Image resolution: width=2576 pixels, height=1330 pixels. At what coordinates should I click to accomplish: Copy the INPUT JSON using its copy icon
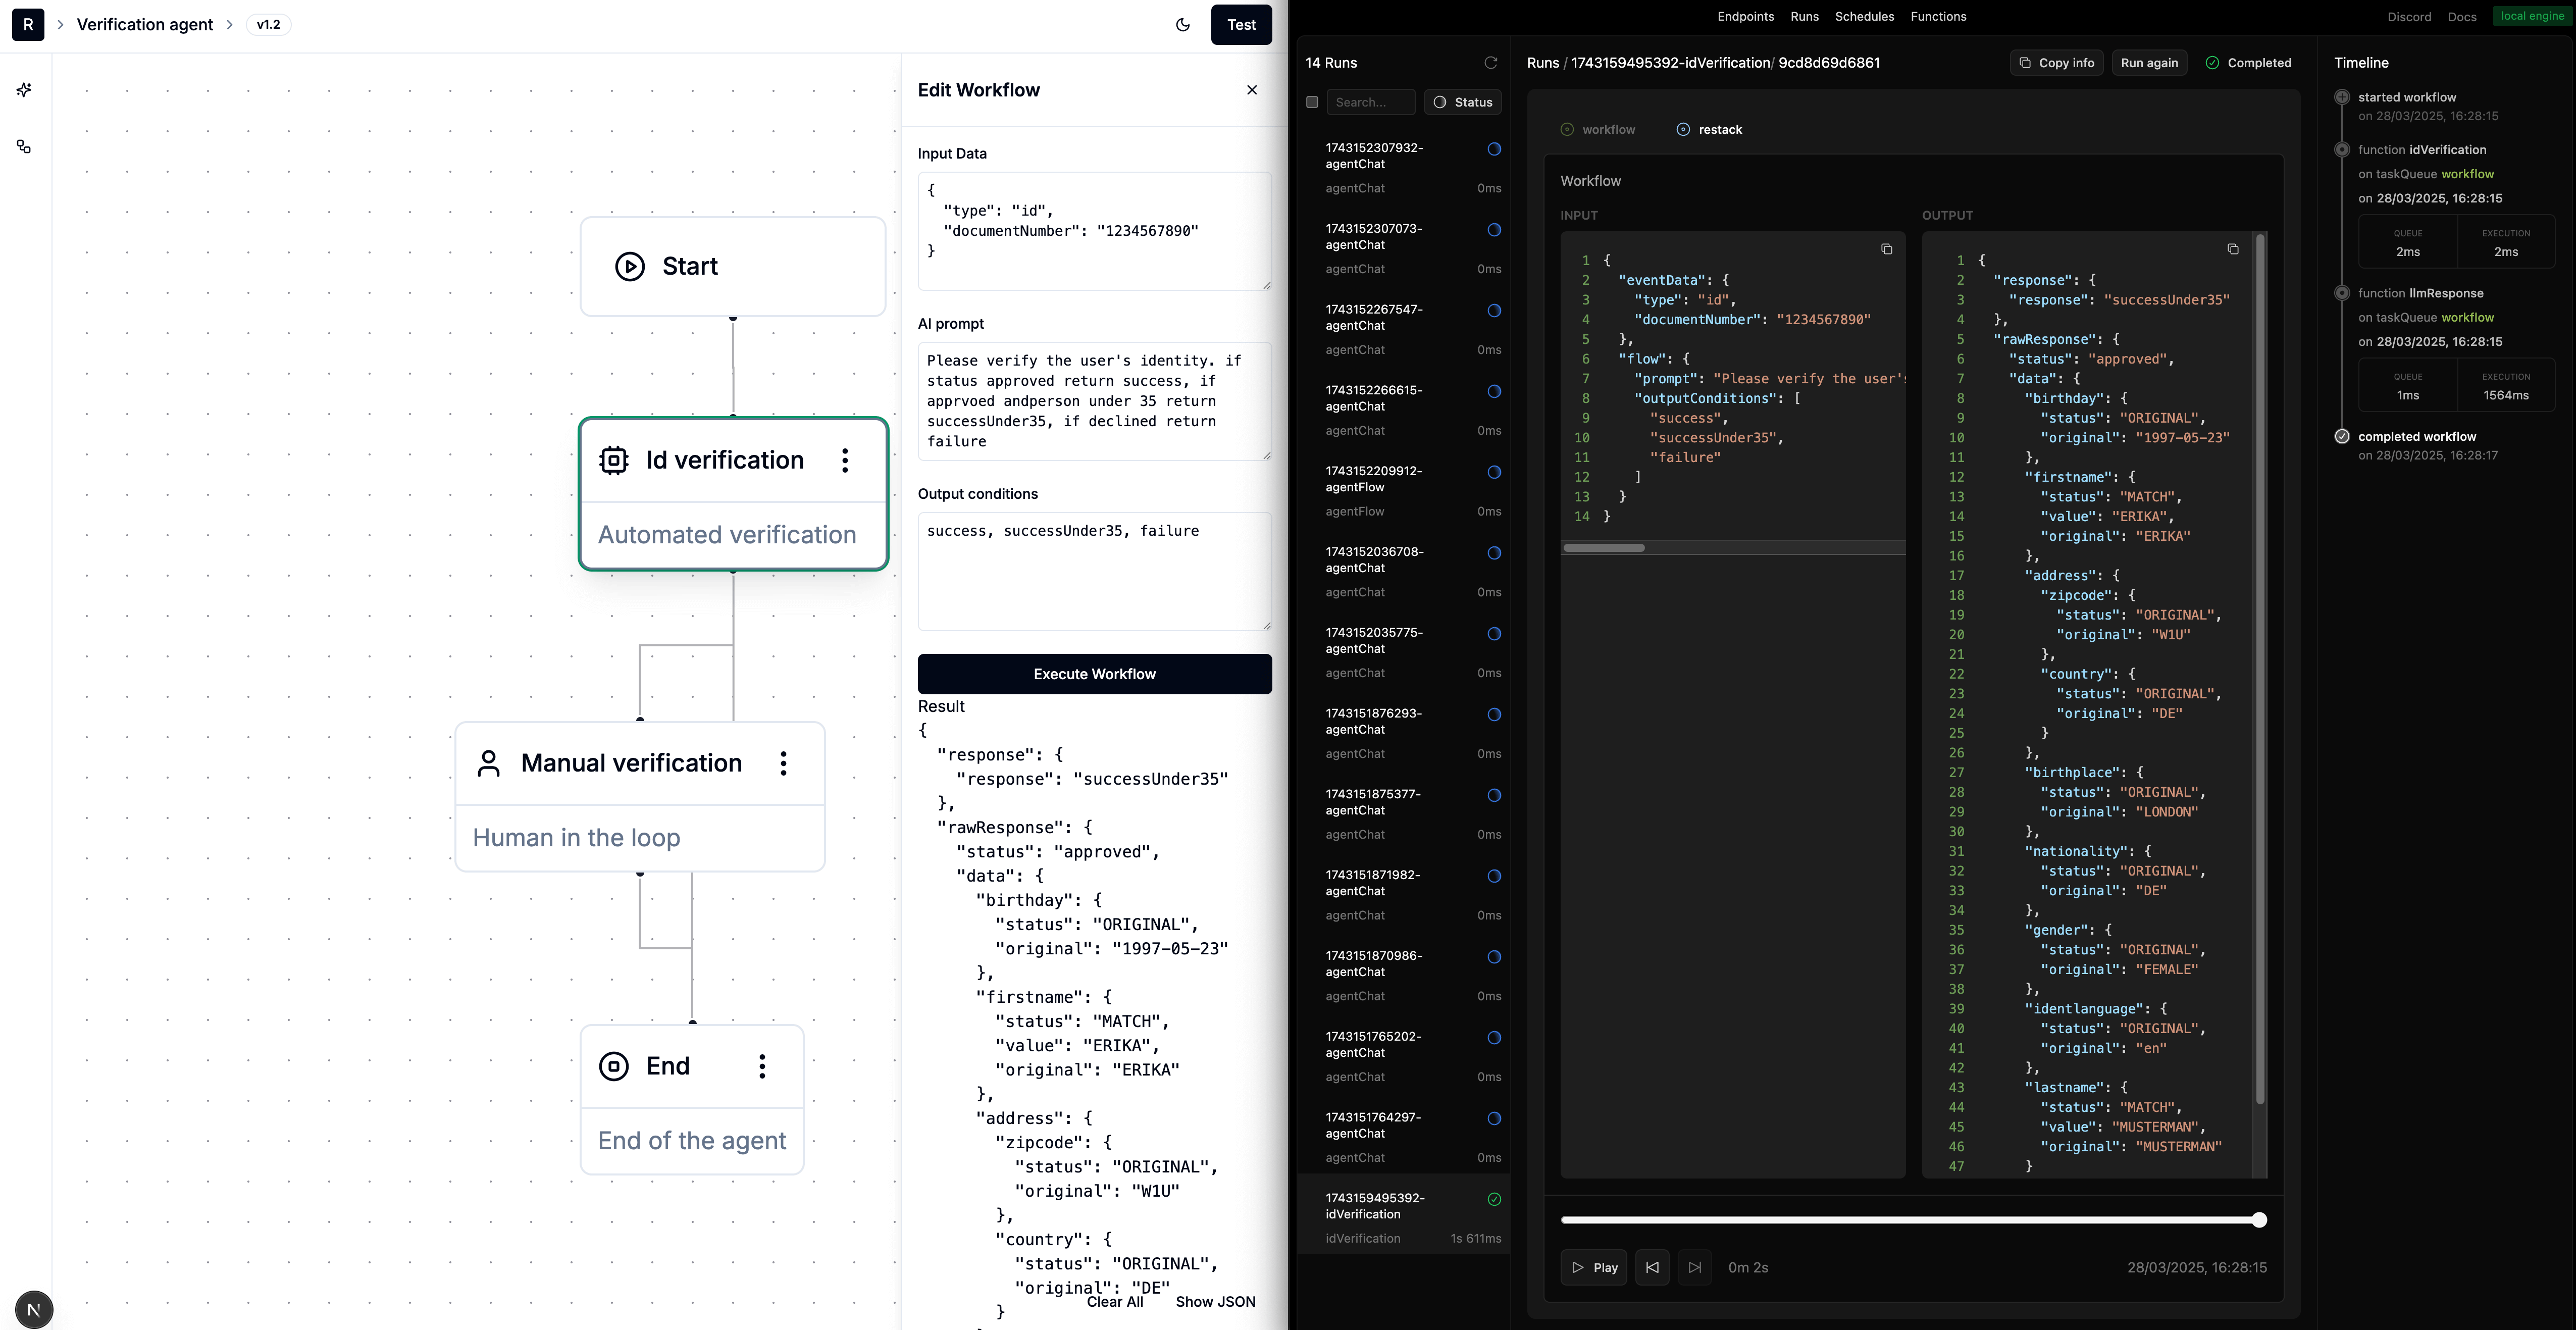coord(1887,249)
